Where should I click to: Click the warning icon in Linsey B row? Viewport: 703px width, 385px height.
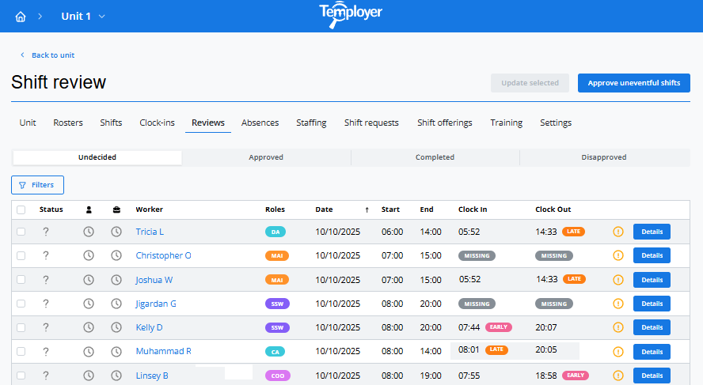coord(618,376)
